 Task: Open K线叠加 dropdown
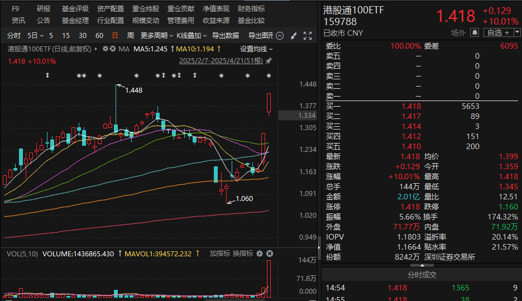point(191,36)
